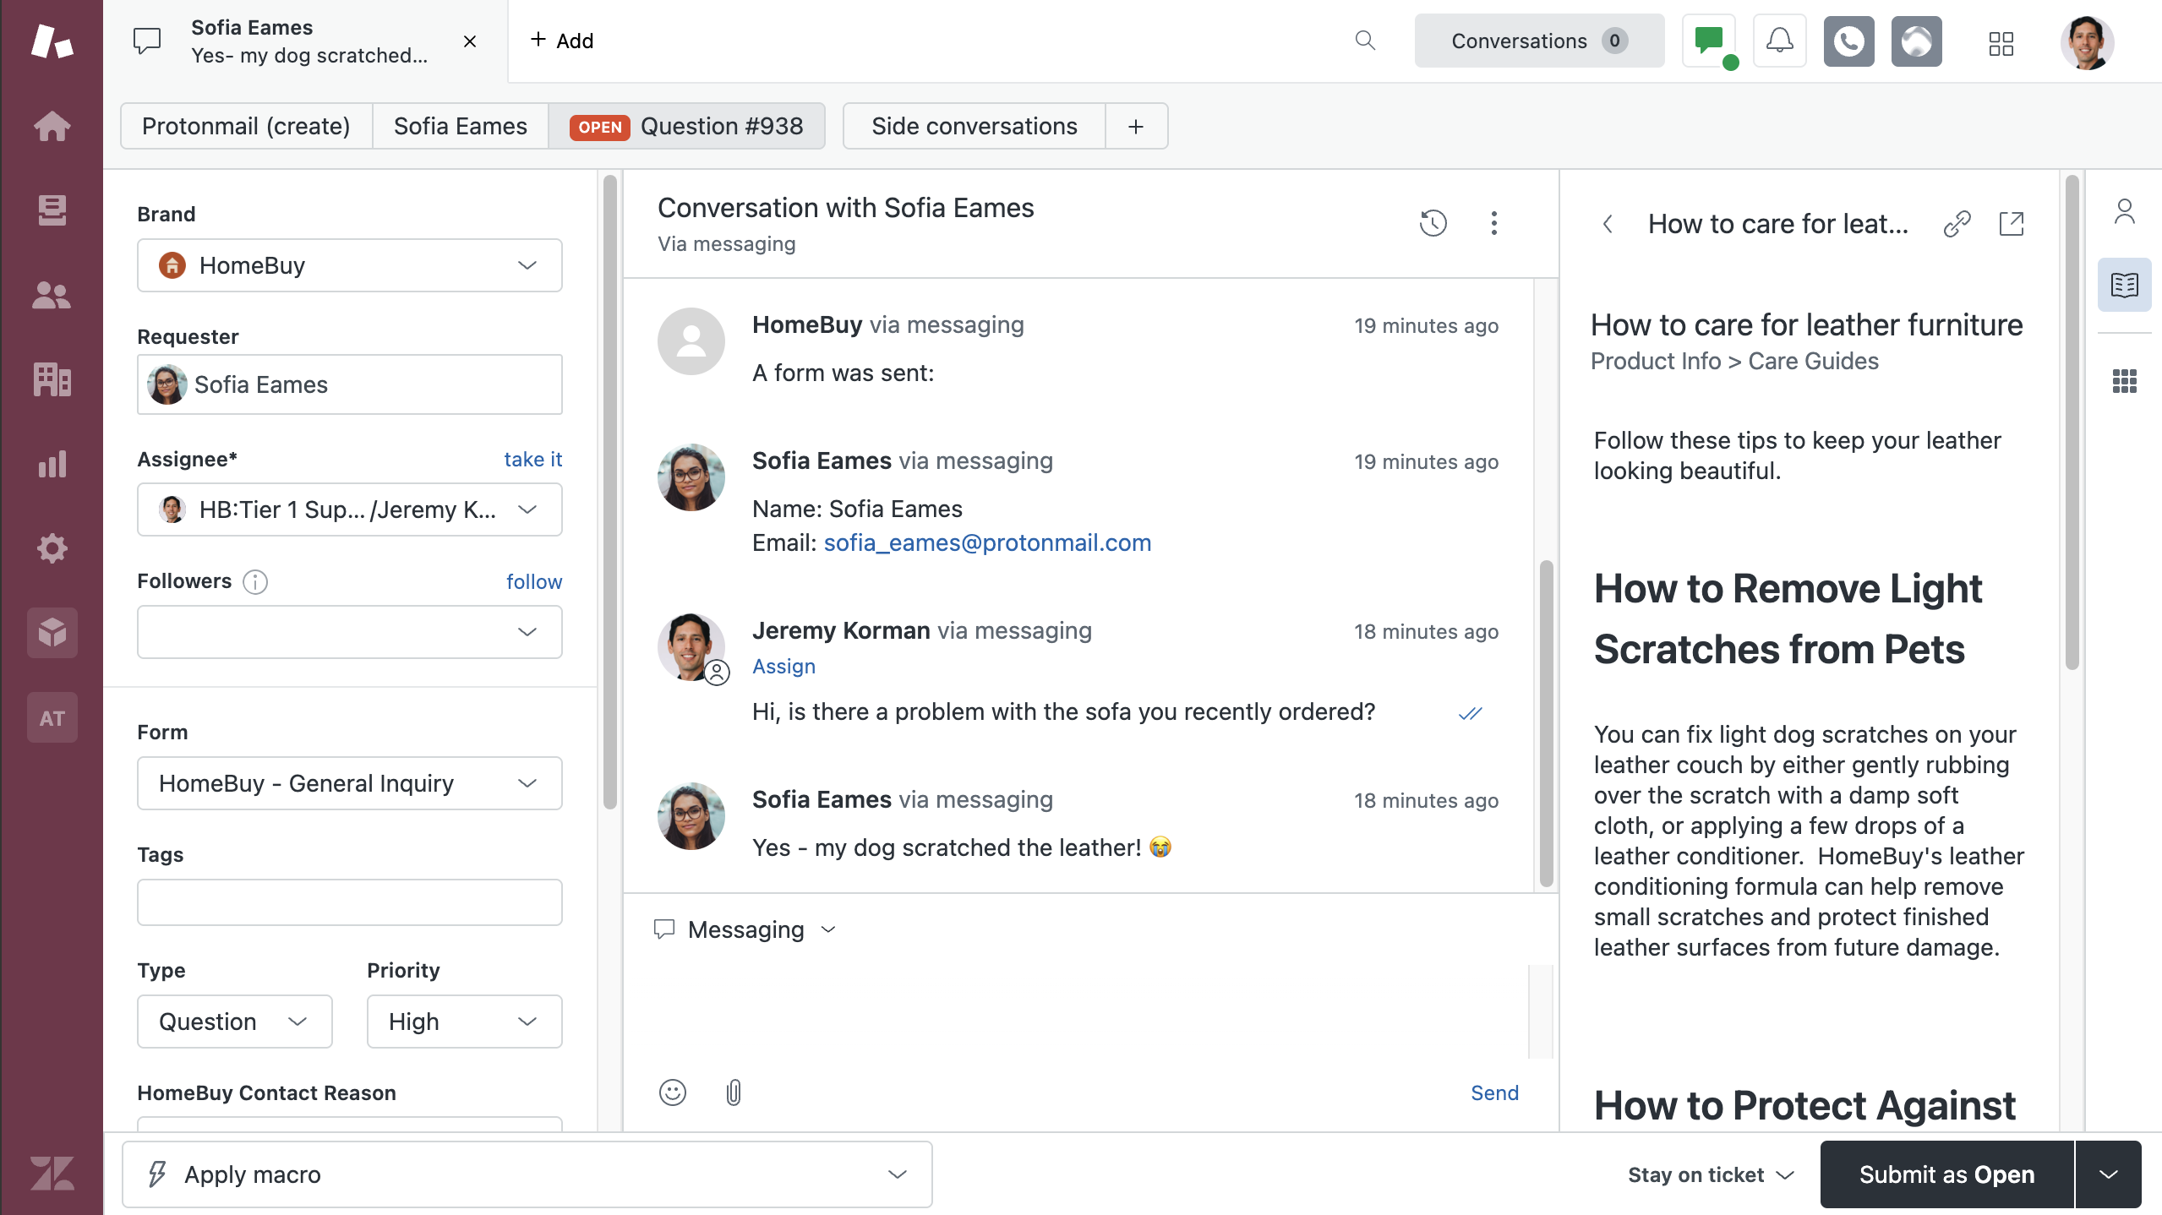Add a new side conversation with plus

1136,126
